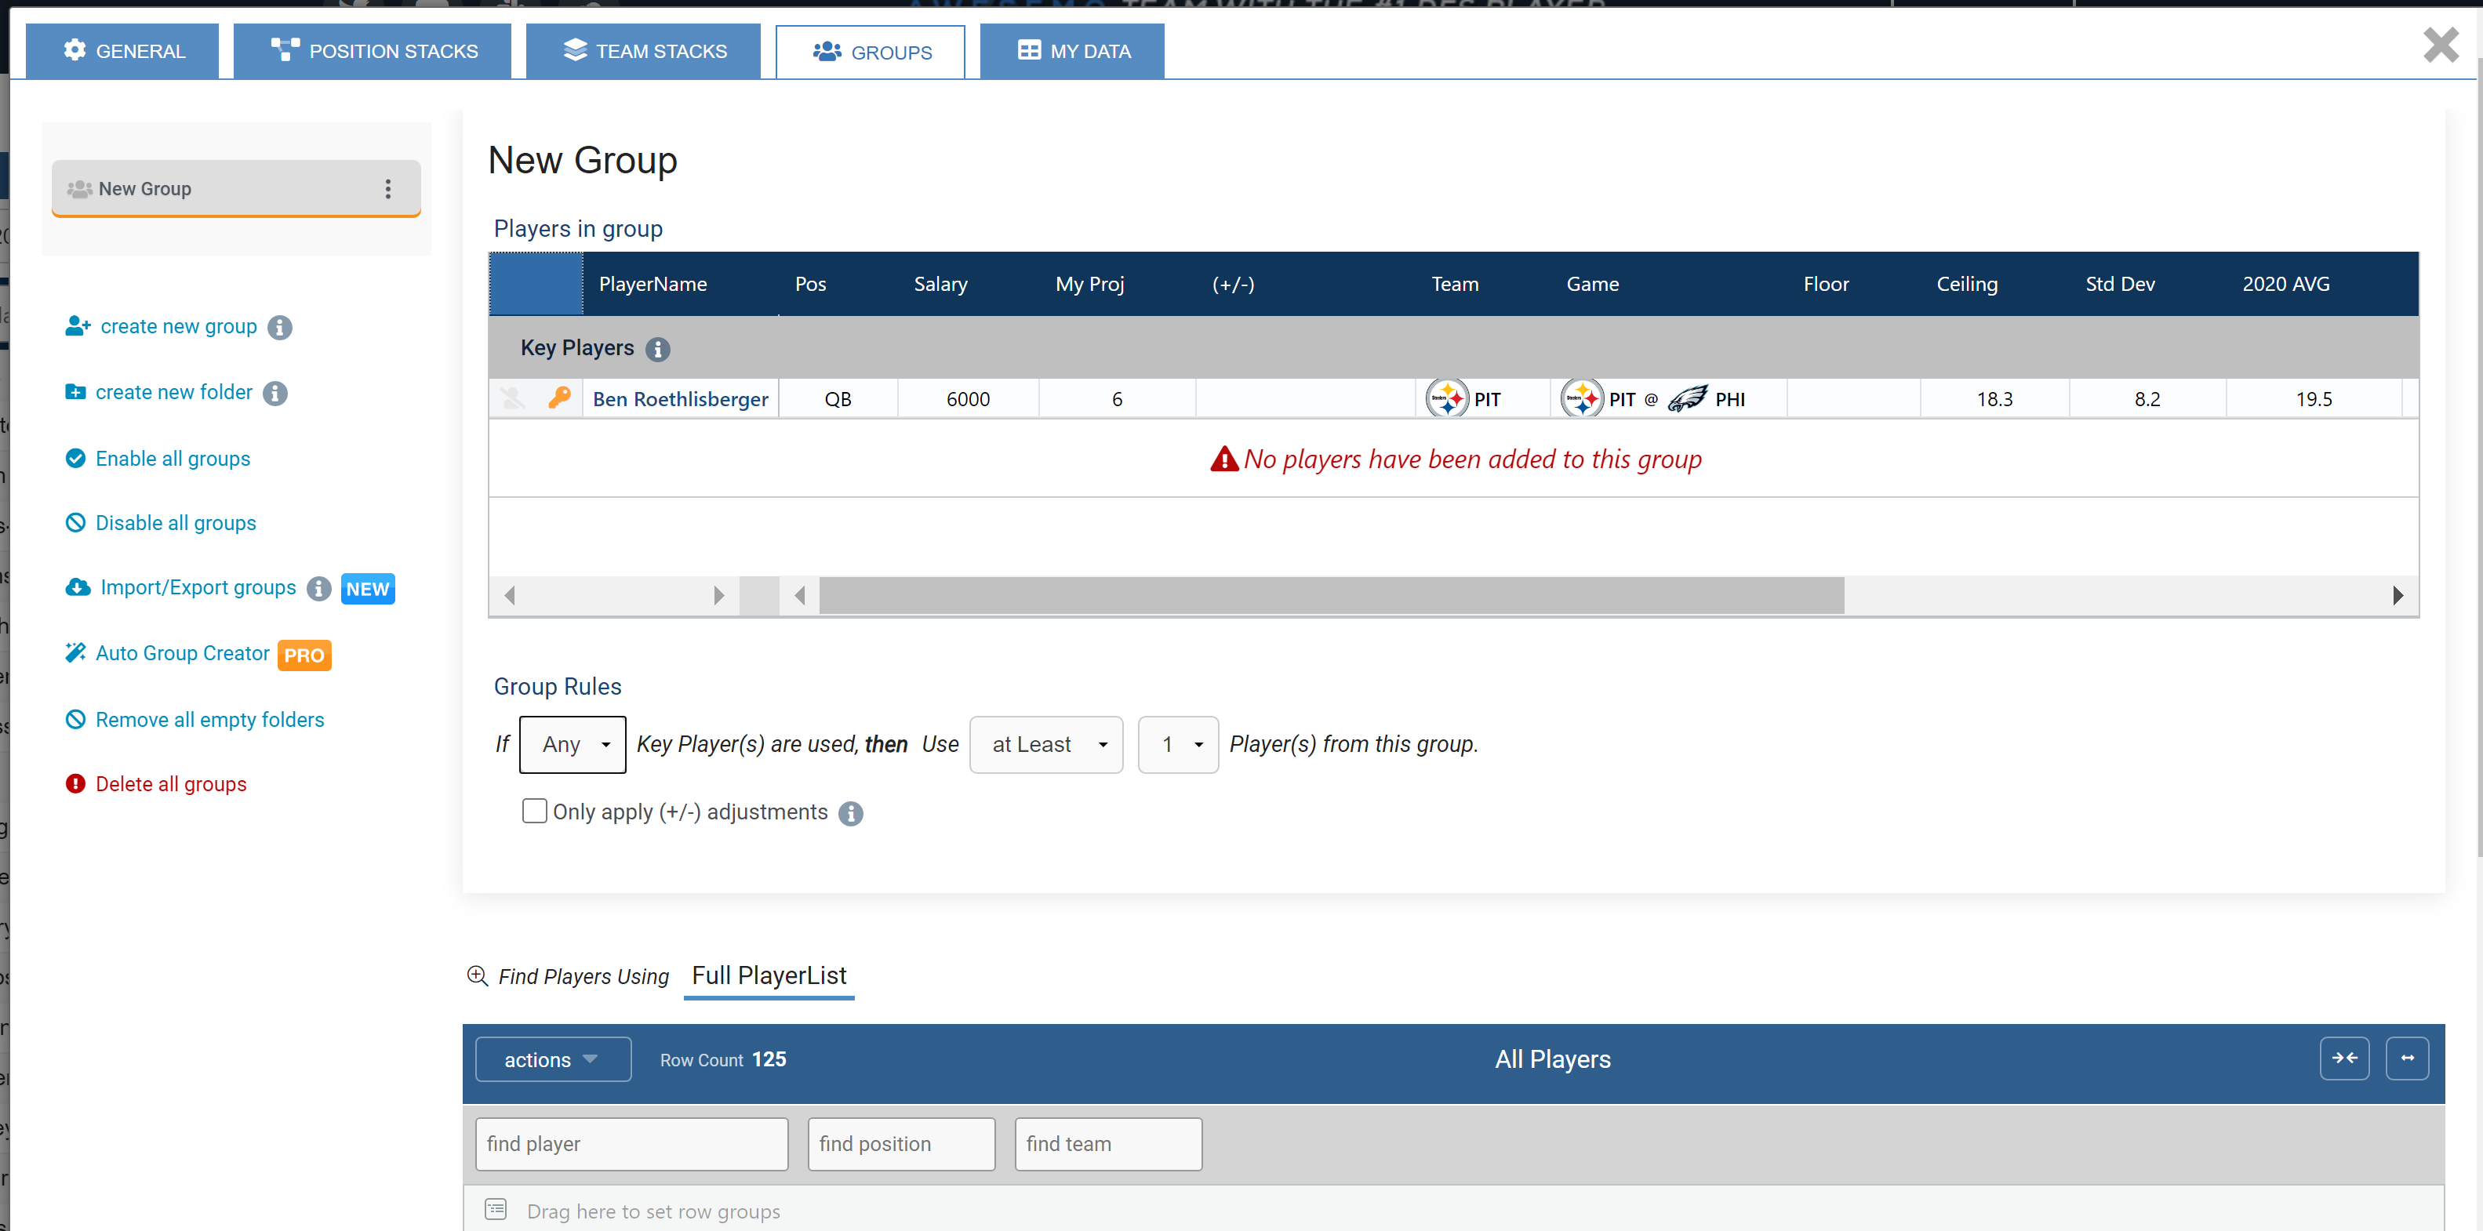This screenshot has height=1231, width=2483.
Task: Click the expand-columns arrows button
Action: 2407,1059
